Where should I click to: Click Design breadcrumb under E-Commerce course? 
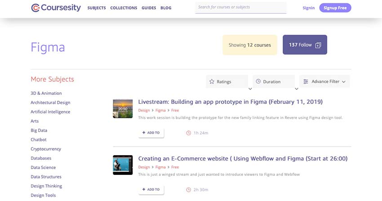click(144, 167)
